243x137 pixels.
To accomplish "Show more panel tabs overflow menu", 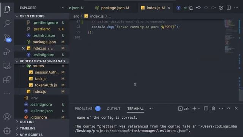I will pyautogui.click(x=151, y=108).
